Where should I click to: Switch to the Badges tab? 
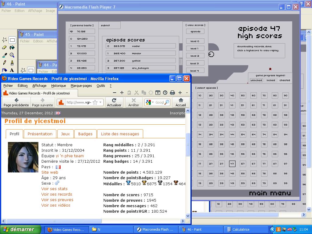[x=85, y=134]
